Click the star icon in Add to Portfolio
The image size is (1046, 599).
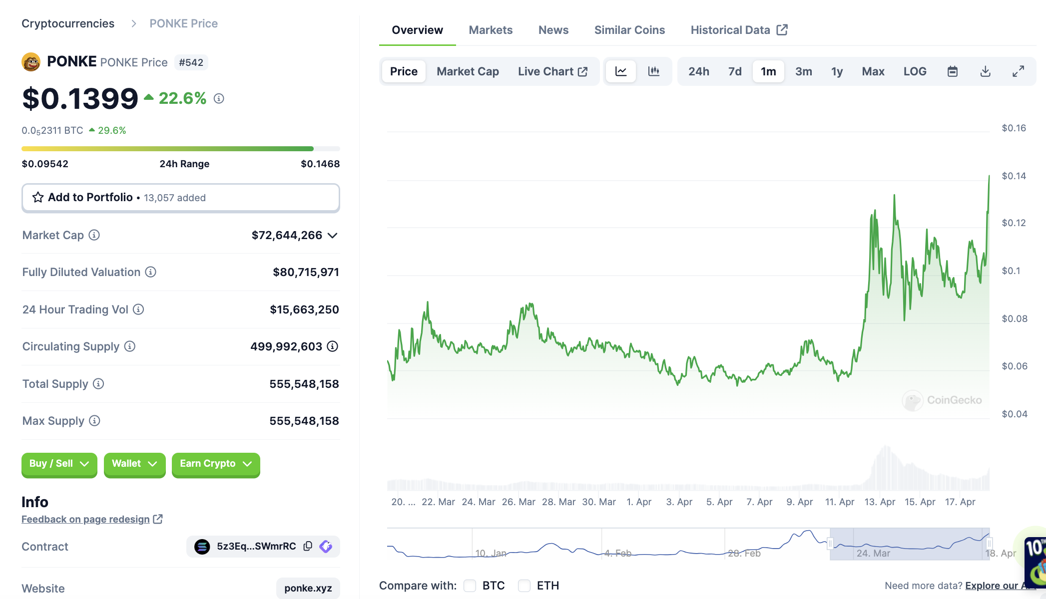coord(38,197)
